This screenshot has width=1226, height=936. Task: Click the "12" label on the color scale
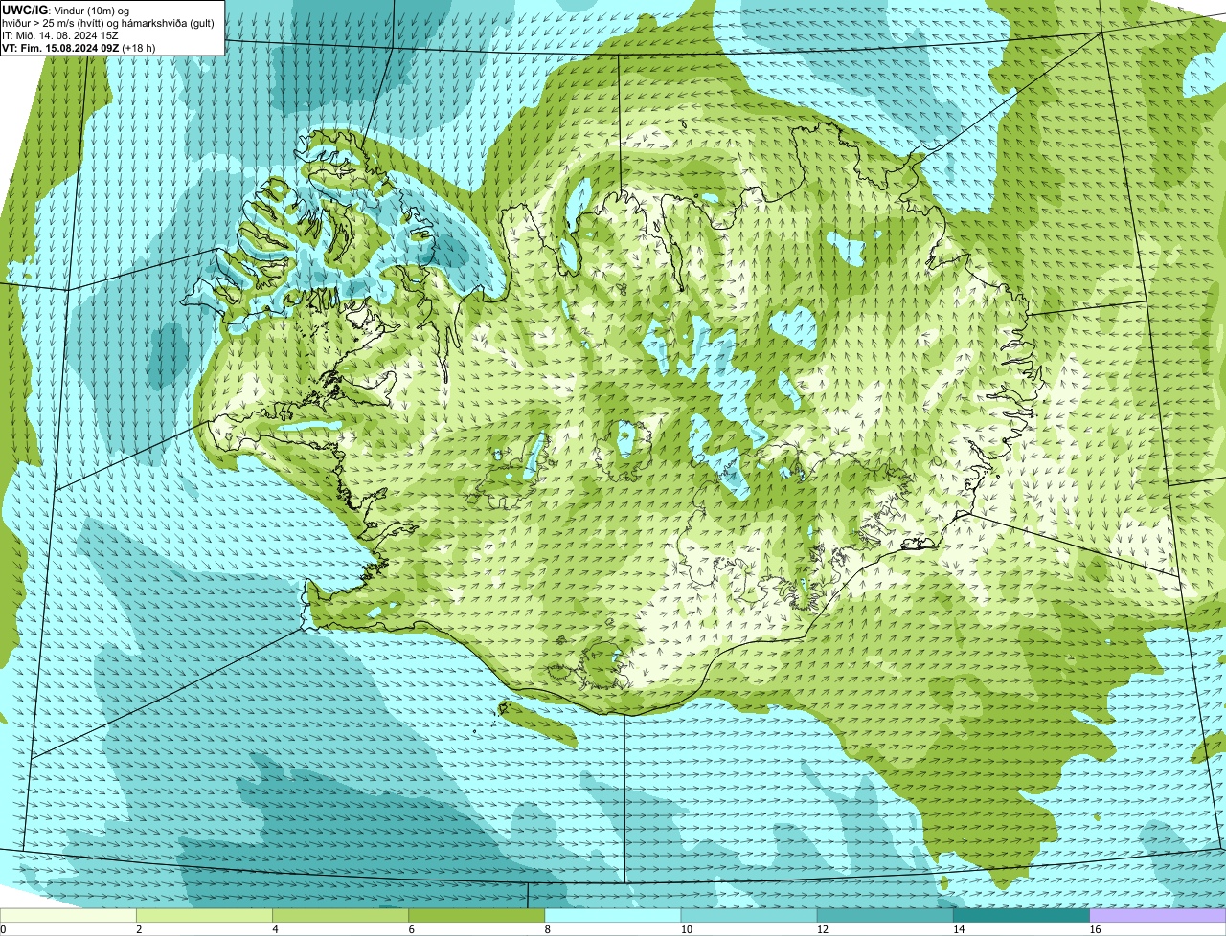(822, 929)
